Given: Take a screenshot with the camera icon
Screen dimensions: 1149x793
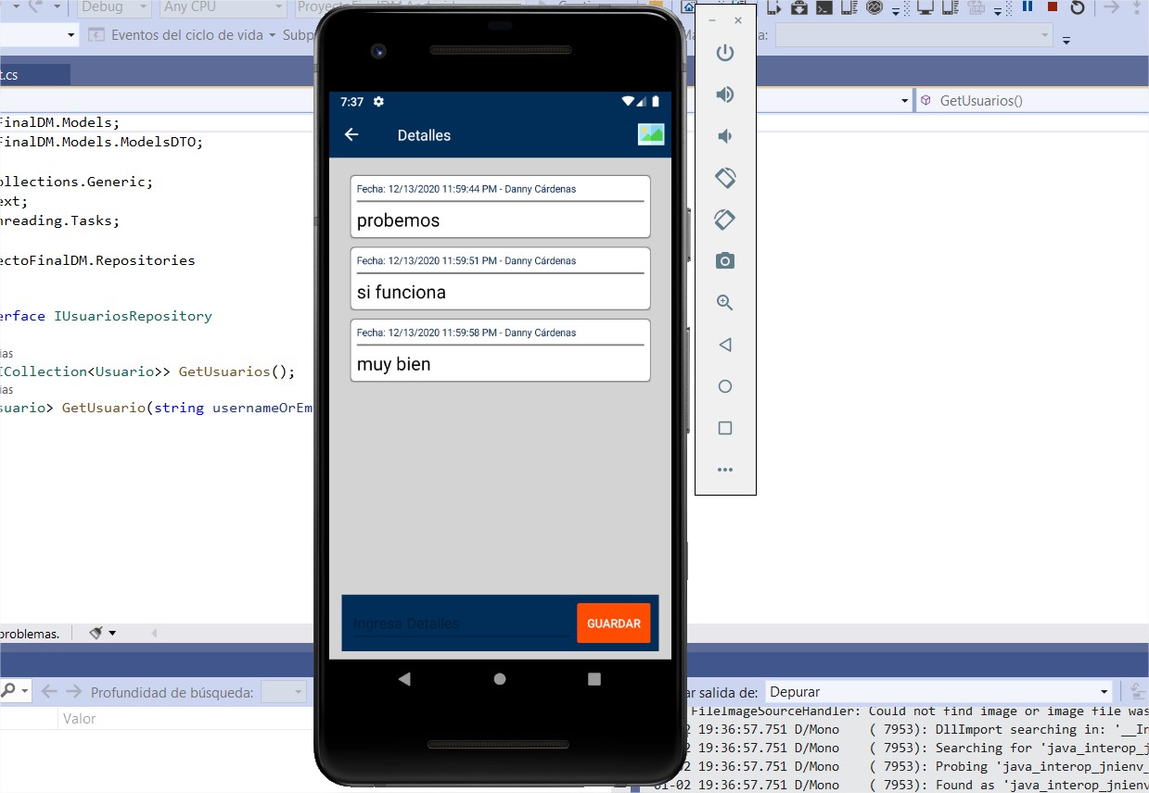Looking at the screenshot, I should [724, 260].
